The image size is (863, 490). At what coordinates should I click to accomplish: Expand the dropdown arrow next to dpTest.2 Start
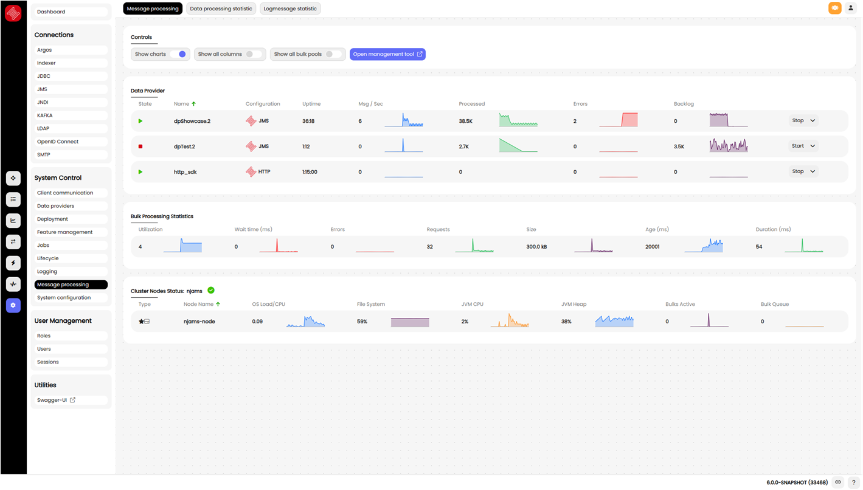tap(813, 147)
